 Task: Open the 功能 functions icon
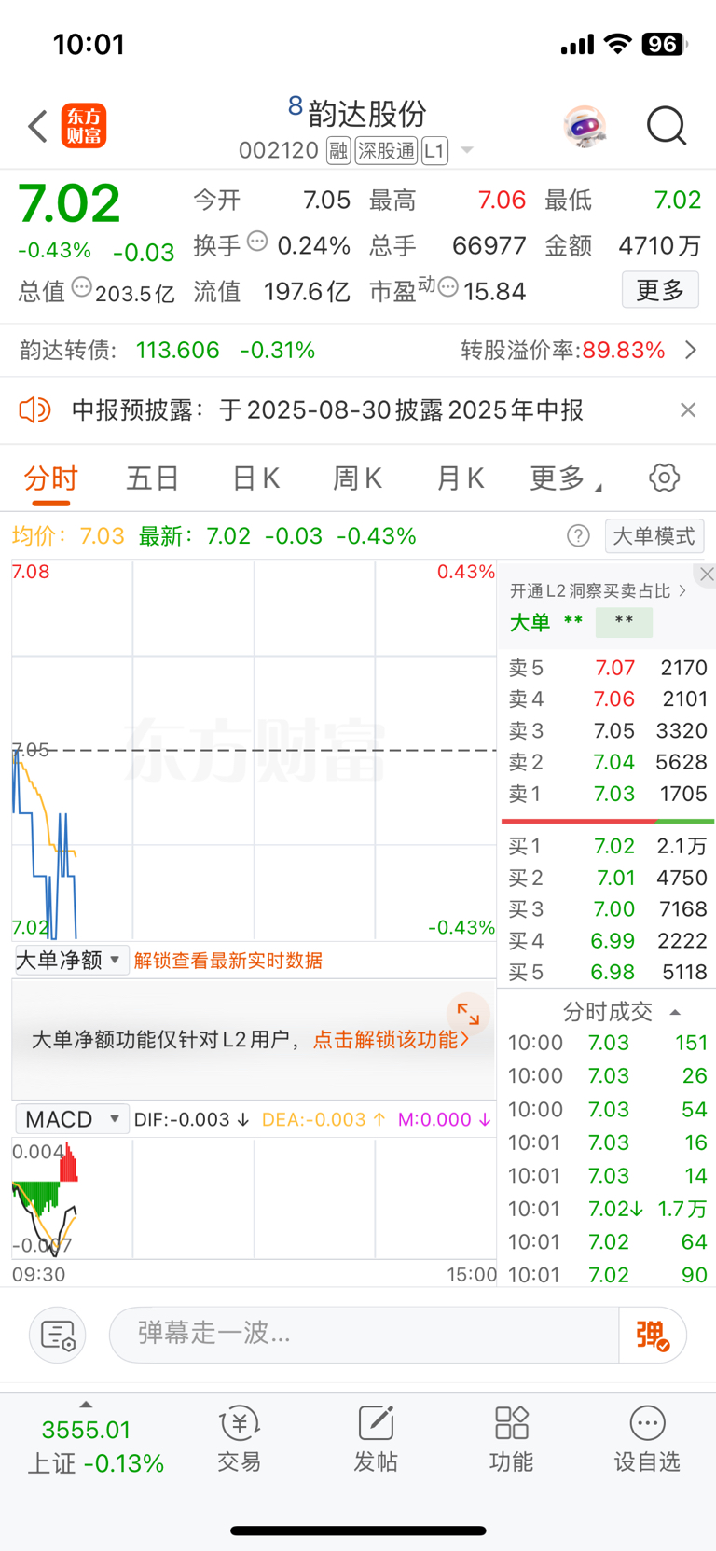point(512,1440)
